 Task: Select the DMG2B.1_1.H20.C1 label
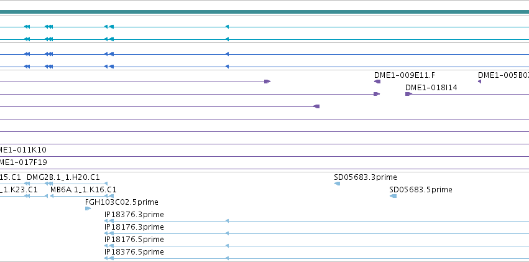[63, 177]
